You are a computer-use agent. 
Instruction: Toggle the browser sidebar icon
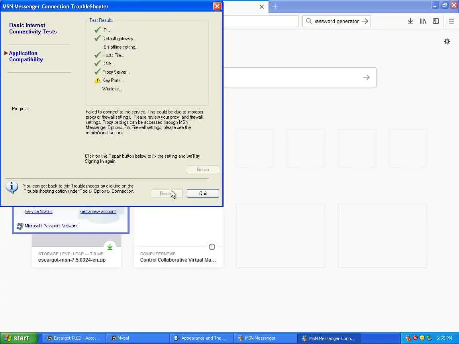436,21
